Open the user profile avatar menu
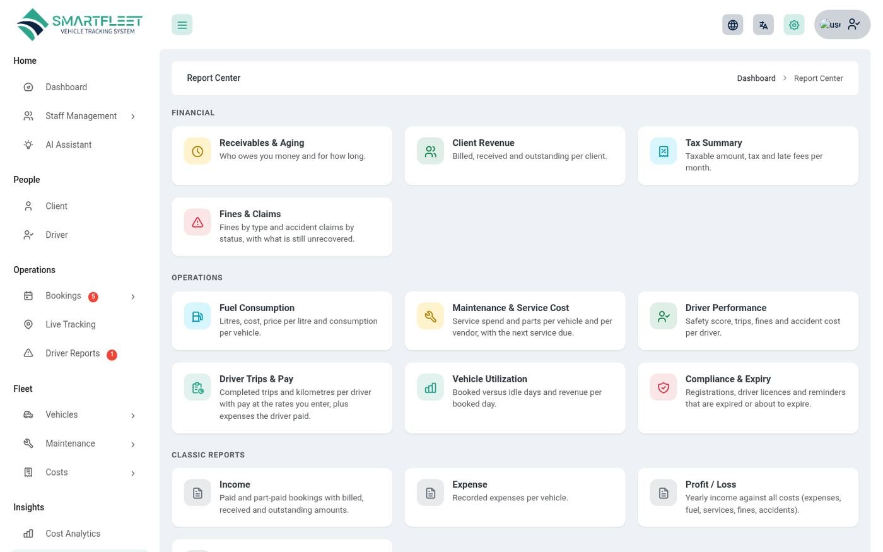 (842, 25)
